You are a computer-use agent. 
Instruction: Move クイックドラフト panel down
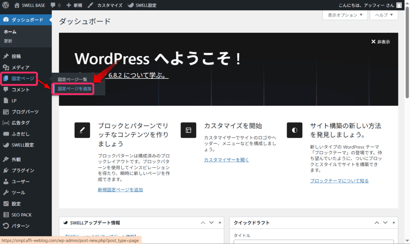click(385, 223)
